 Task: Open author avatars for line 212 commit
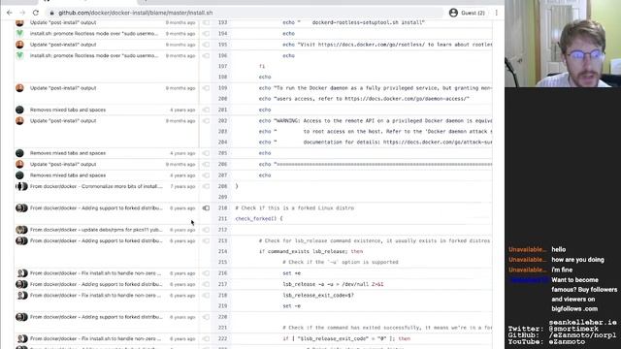click(21, 230)
